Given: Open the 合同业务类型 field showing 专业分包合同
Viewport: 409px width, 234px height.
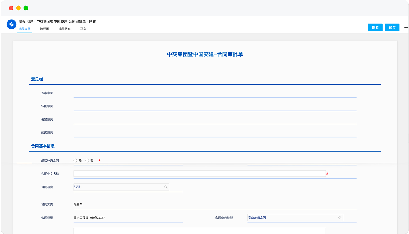Looking at the screenshot, I should 295,218.
